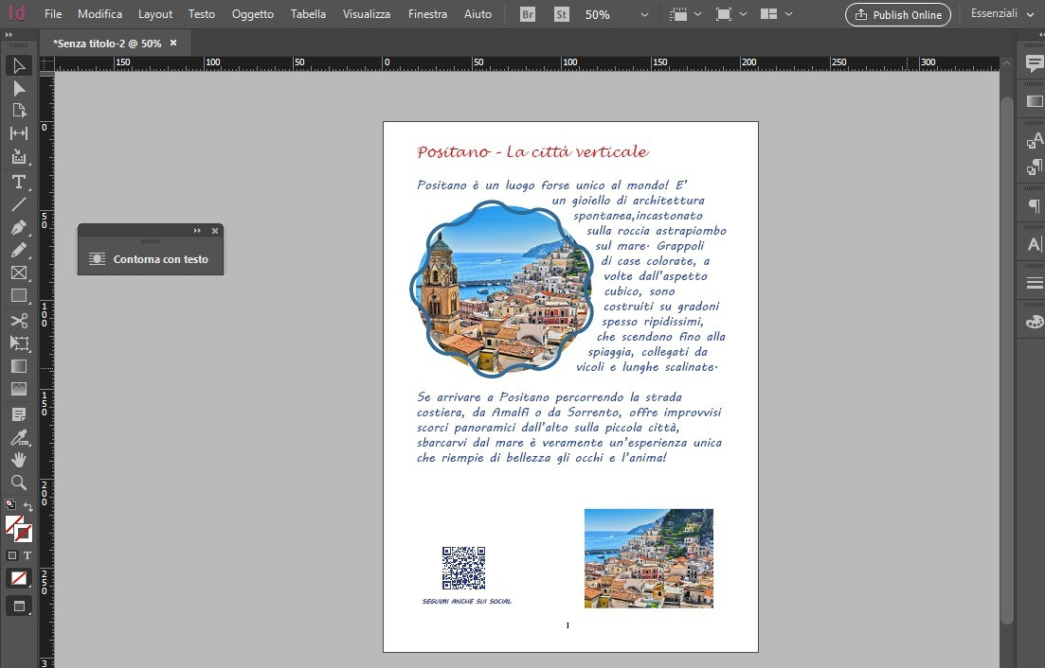Open the color palette panel icon
1045x668 pixels.
pyautogui.click(x=1034, y=322)
